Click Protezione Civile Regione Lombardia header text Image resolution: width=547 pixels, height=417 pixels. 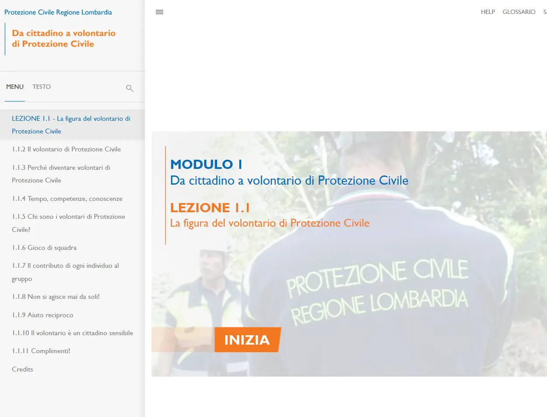tap(58, 12)
